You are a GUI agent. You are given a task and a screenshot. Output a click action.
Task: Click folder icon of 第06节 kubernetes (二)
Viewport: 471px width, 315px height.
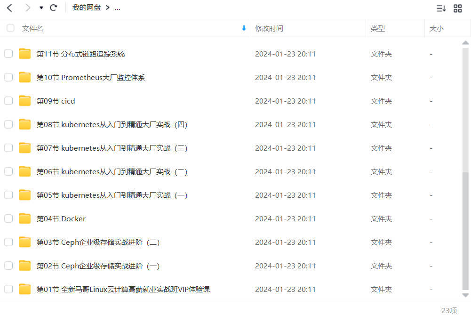click(x=24, y=171)
